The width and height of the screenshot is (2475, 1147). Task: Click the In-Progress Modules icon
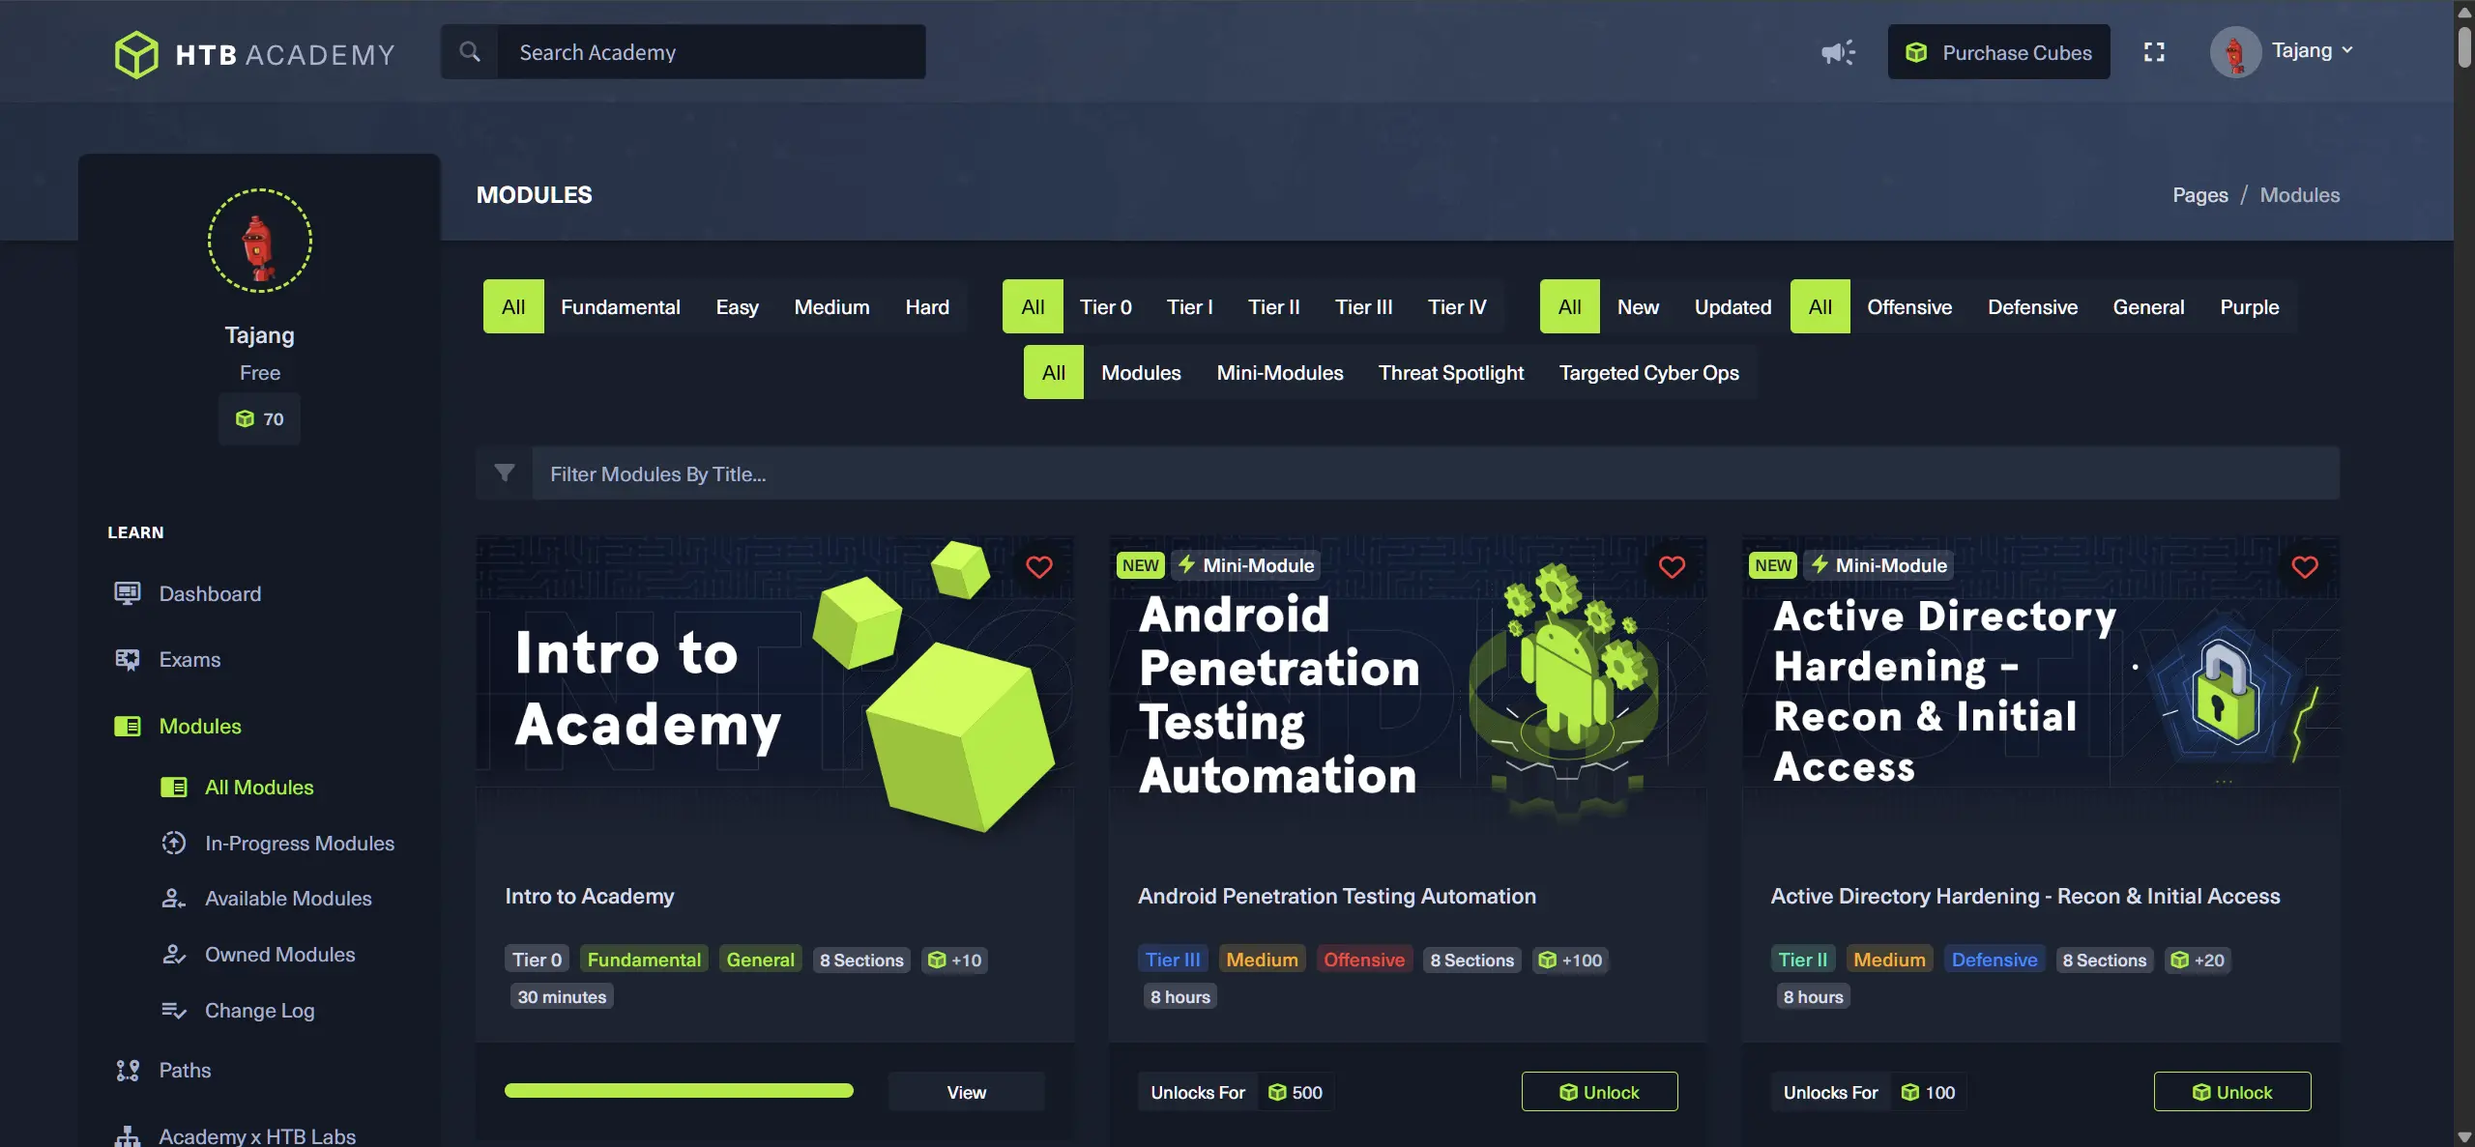click(174, 843)
